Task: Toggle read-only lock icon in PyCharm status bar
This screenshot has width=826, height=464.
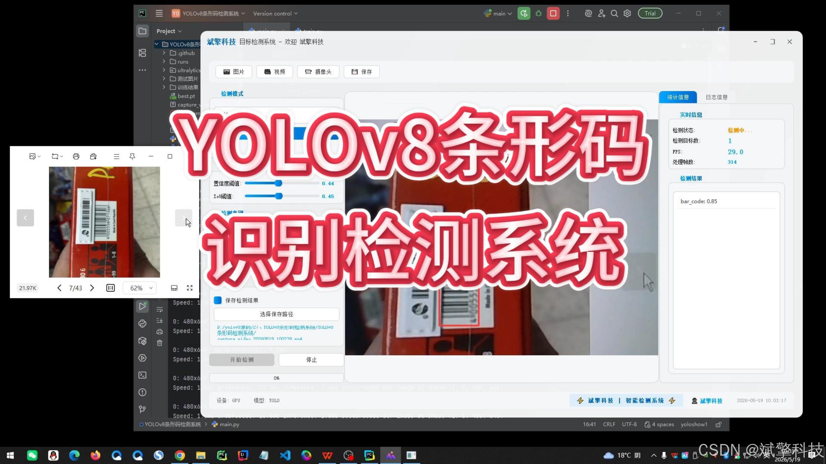Action: [719, 424]
